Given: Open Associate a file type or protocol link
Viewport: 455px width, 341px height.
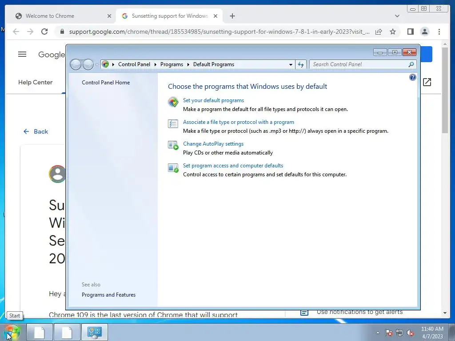Looking at the screenshot, I should [x=239, y=122].
